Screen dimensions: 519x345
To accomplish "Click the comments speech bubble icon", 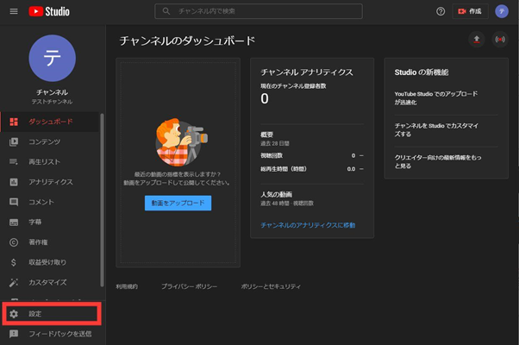I will [x=14, y=202].
